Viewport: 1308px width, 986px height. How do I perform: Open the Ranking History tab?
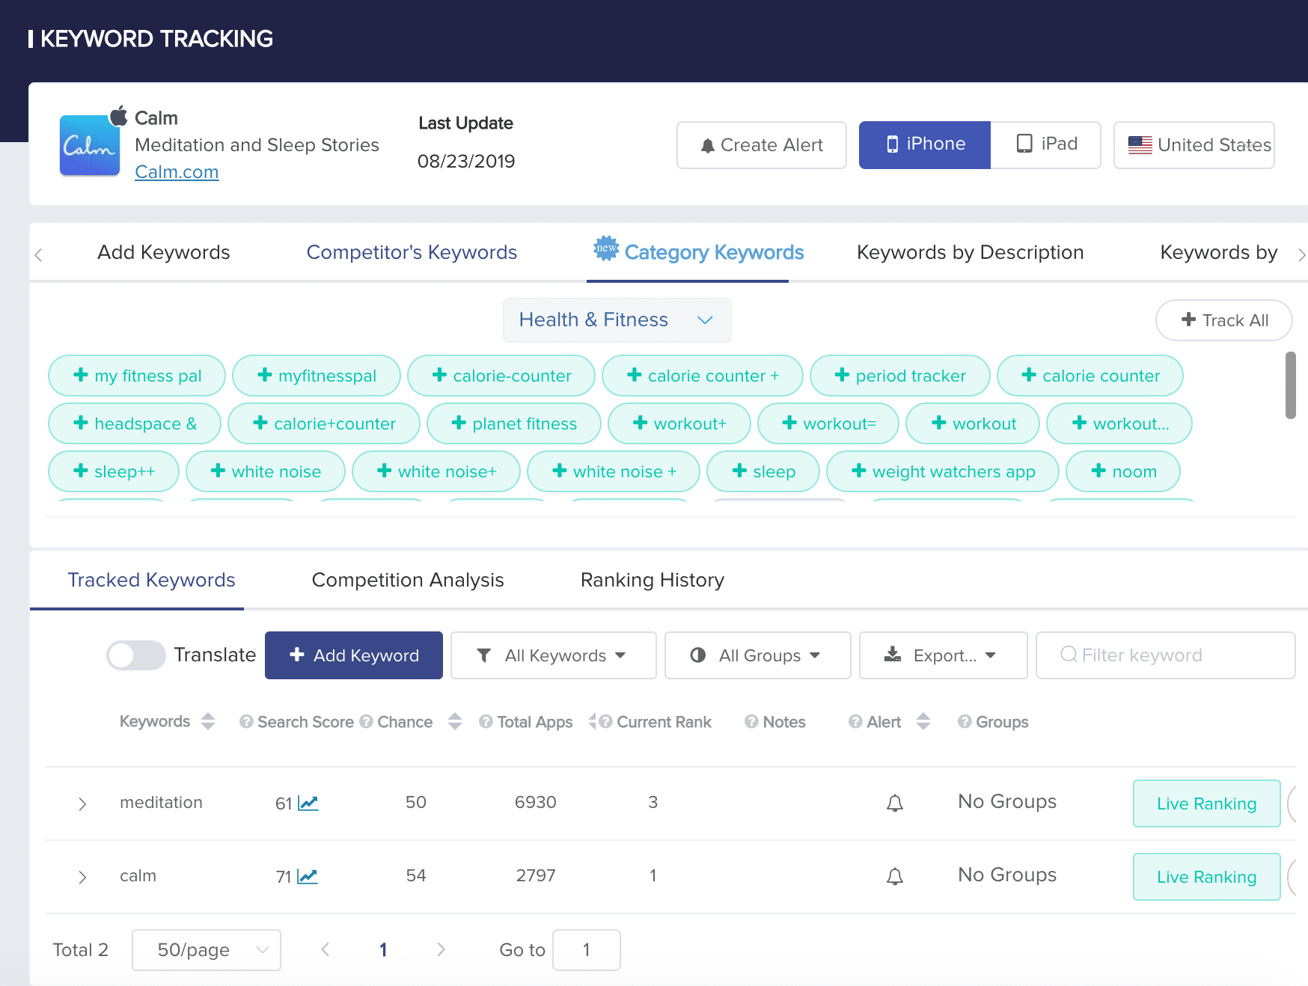[653, 580]
